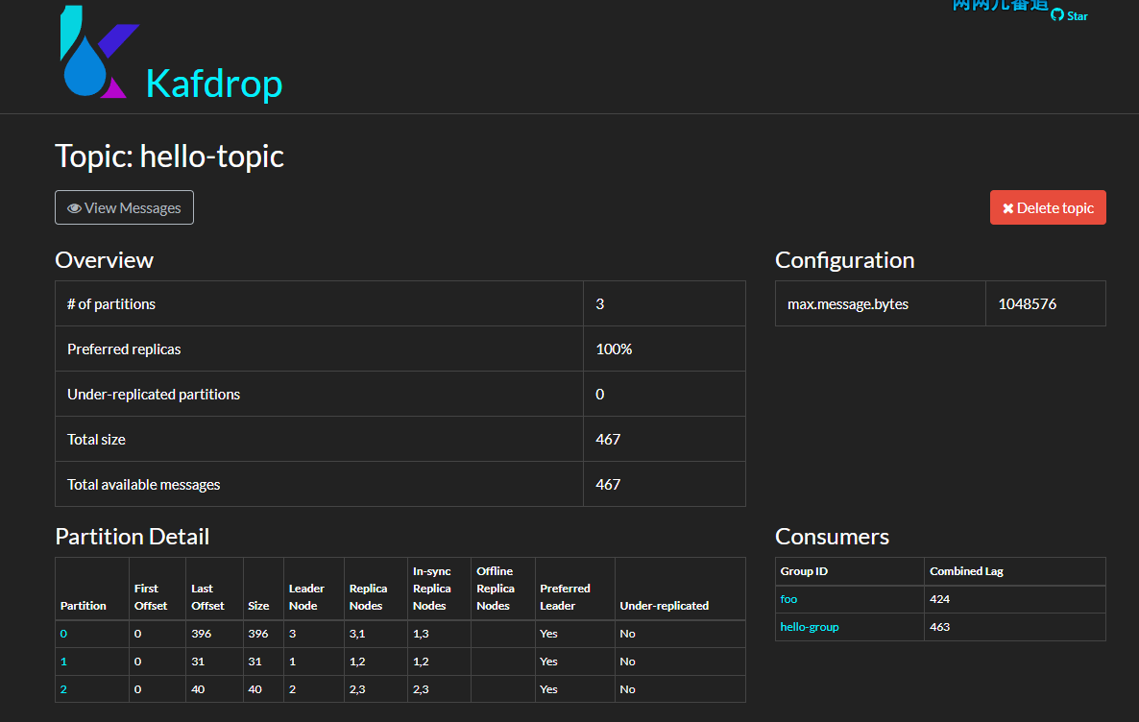Click the Topic: hello-topic heading
The height and width of the screenshot is (722, 1139).
(x=169, y=156)
